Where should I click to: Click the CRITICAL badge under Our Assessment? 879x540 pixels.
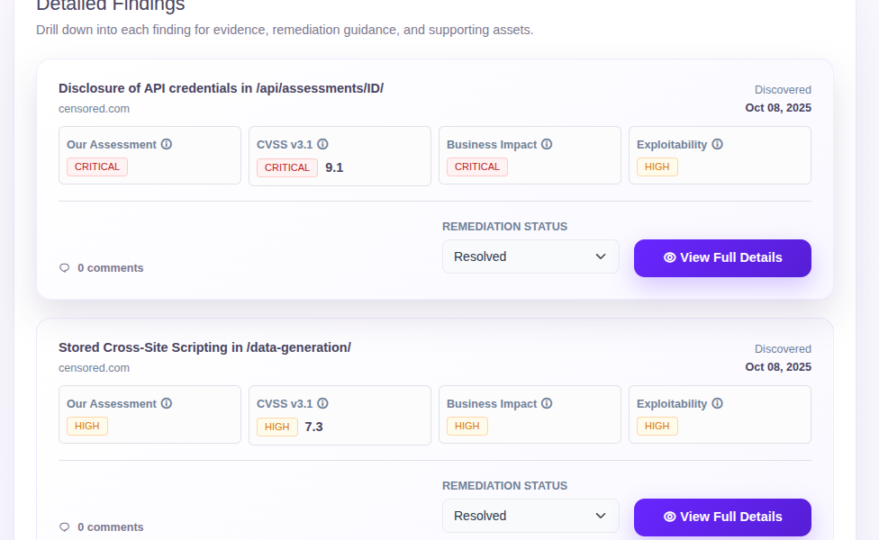point(97,166)
